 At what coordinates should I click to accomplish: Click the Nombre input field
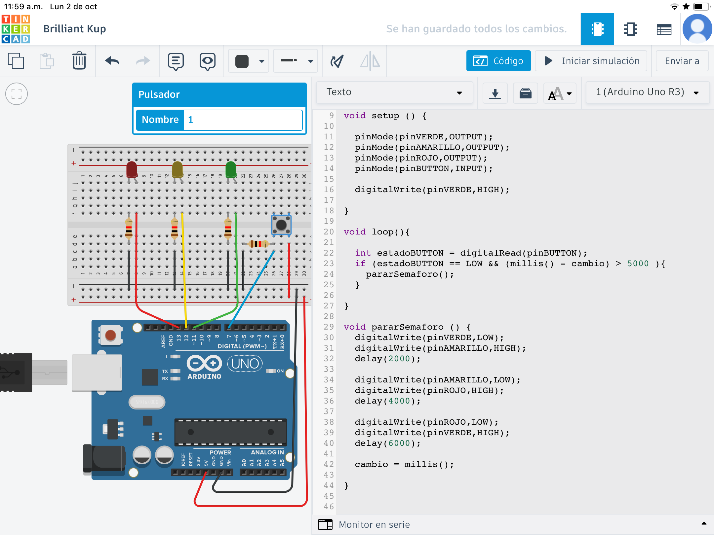coord(243,120)
